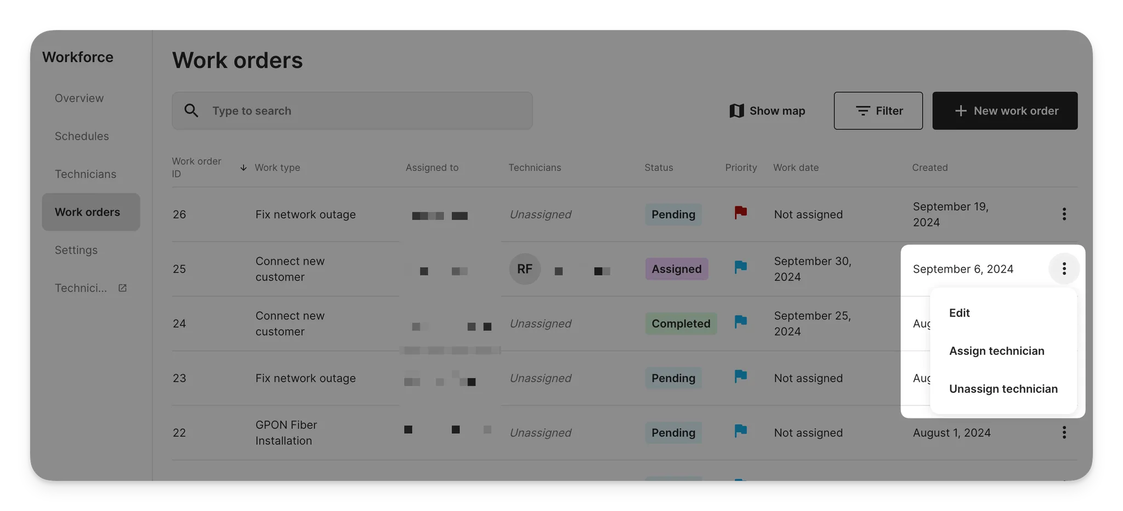
Task: Click the blue priority flag on order 24
Action: click(x=741, y=321)
